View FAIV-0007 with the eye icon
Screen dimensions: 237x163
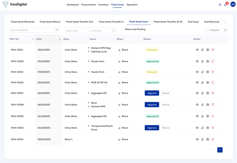(197, 93)
